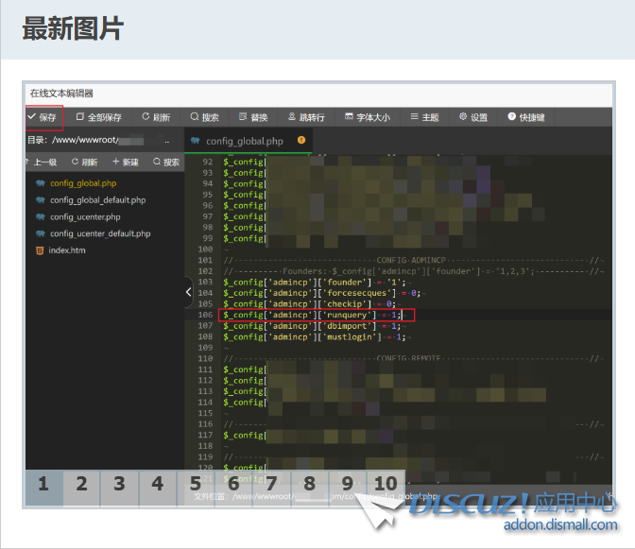635x549 pixels.
Task: Click the 保存 (Save) button
Action: pos(43,117)
